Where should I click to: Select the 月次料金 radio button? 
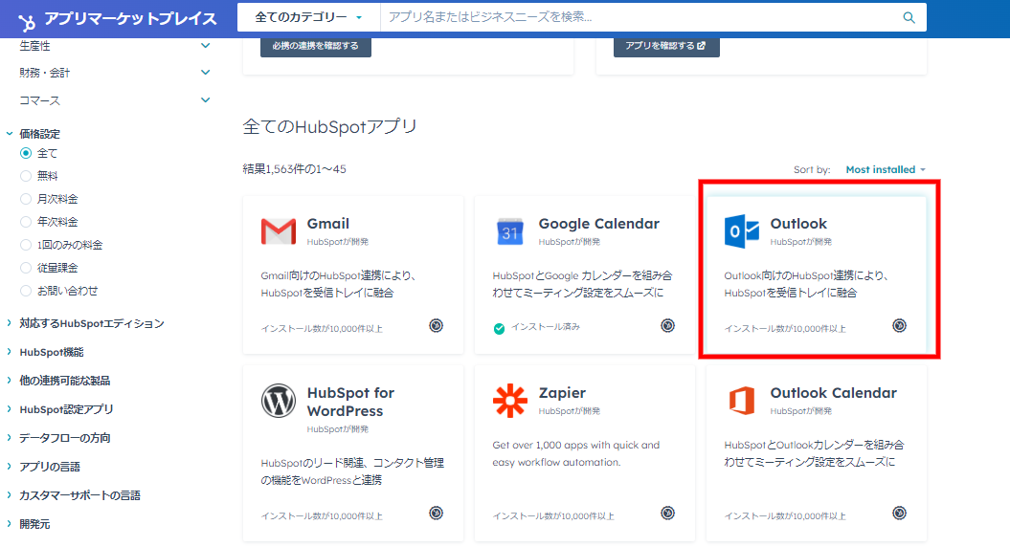26,199
